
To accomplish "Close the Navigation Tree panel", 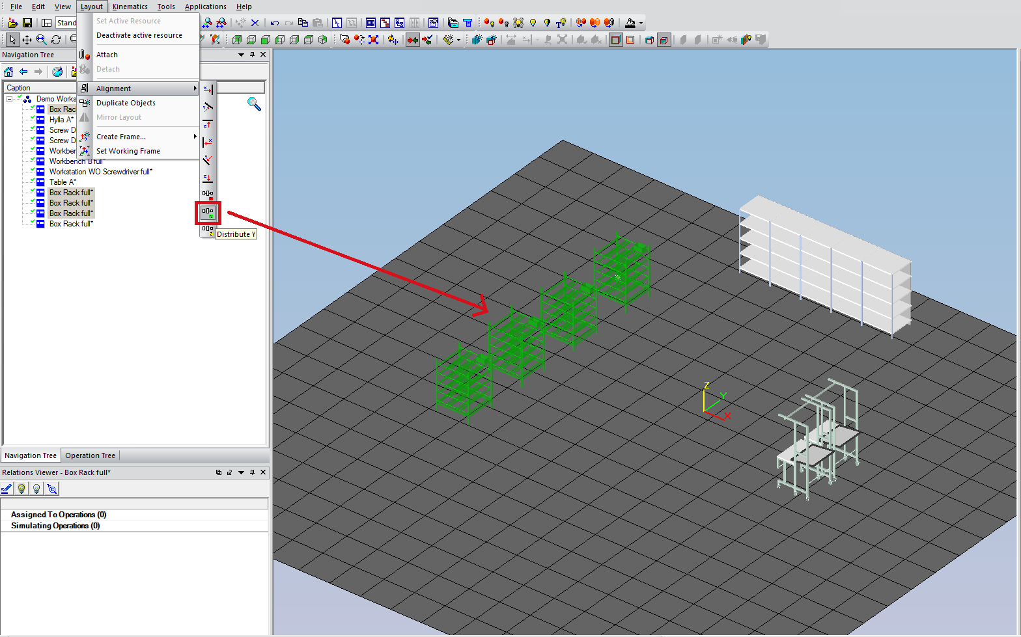I will [263, 55].
